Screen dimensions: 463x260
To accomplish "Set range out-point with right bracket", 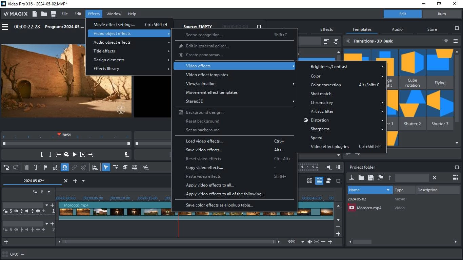I will pos(50,154).
